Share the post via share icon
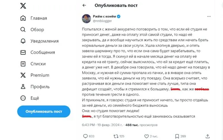Image resolution: width=223 pixels, height=140 pixels. [207, 136]
